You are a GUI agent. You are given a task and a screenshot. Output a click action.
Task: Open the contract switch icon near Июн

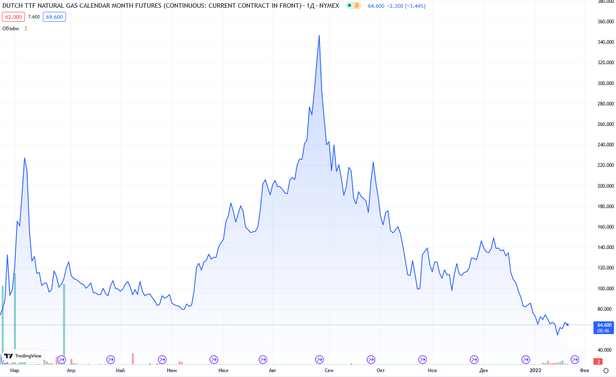[162, 360]
